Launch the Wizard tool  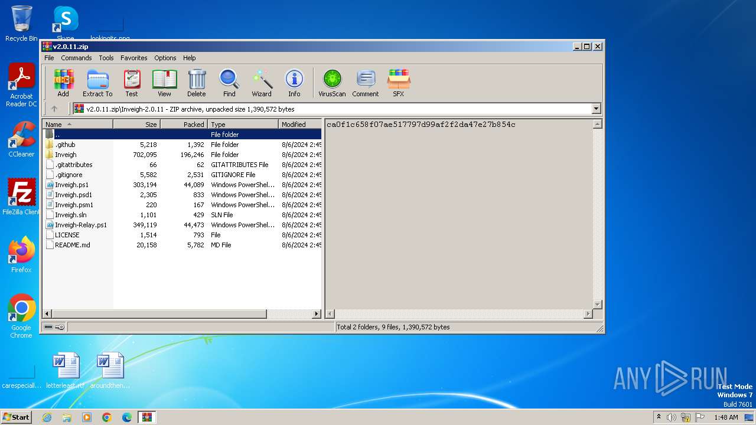[x=262, y=83]
